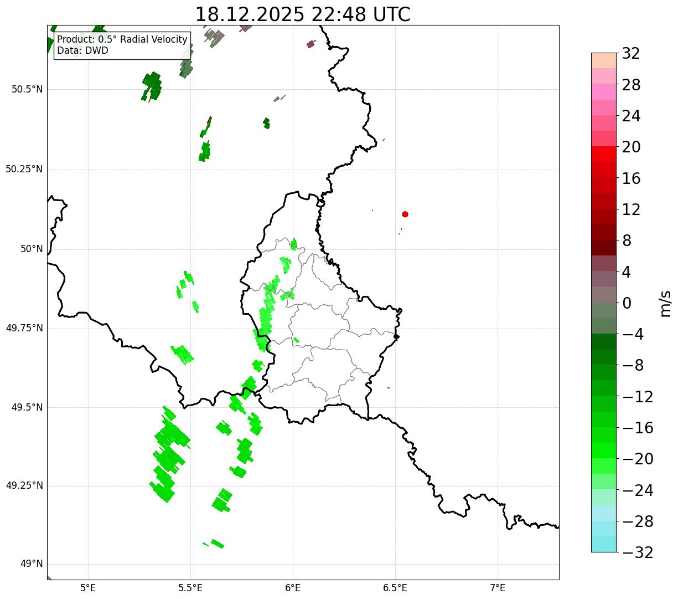Click the 6.5°E longitude label
This screenshot has width=678, height=599.
(x=395, y=588)
